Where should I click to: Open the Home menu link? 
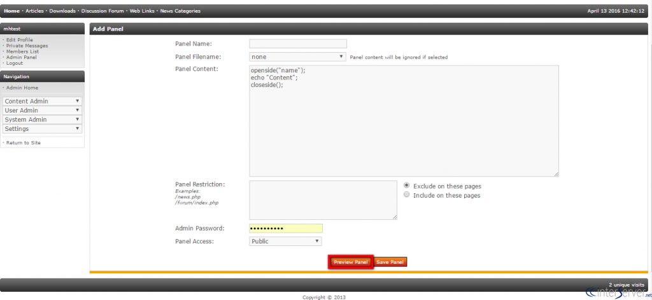[x=11, y=11]
